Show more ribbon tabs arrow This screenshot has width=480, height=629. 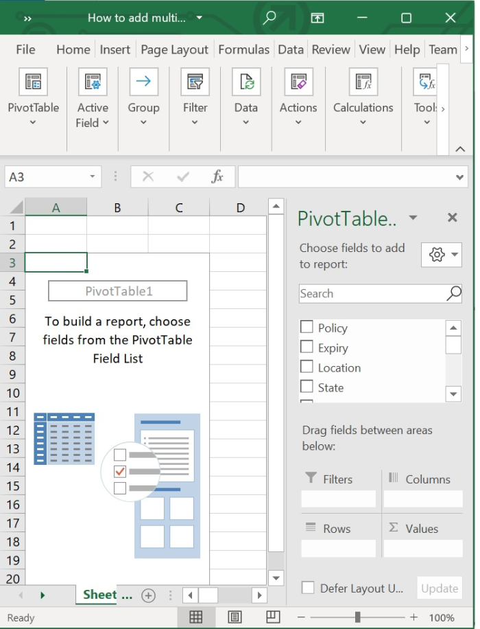click(466, 49)
